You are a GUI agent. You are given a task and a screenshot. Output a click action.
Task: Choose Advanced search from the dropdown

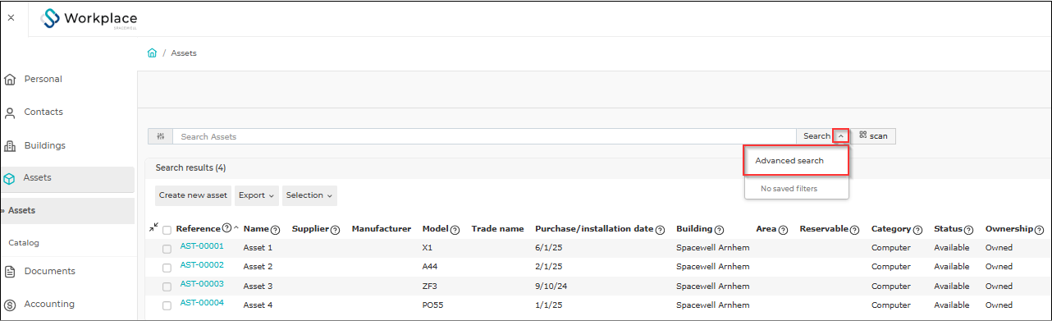tap(796, 161)
